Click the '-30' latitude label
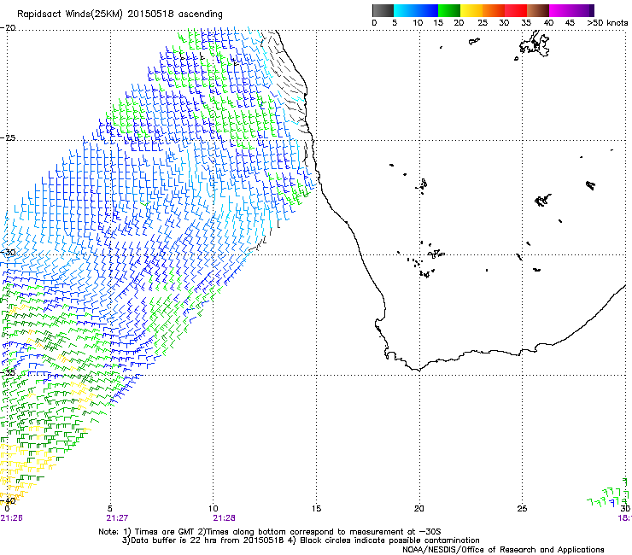The height and width of the screenshot is (555, 632). [x=8, y=252]
